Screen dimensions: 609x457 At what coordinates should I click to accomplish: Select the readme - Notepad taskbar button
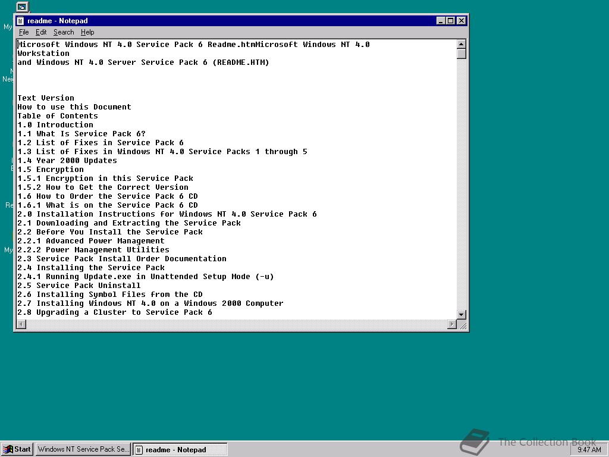coord(180,449)
